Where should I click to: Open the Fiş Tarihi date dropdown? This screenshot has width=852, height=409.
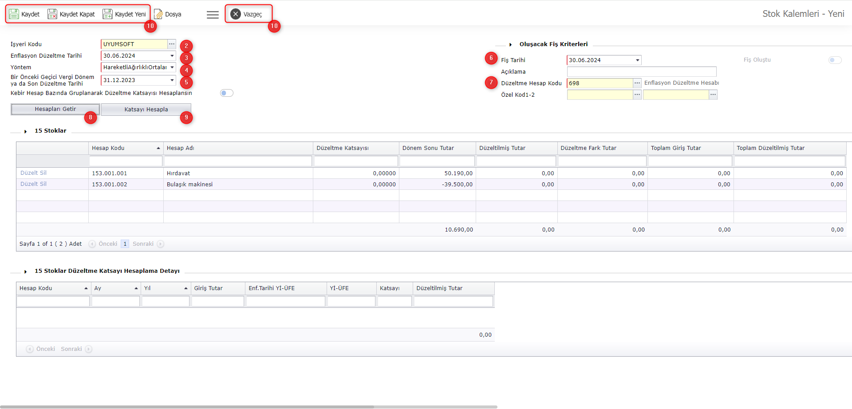coord(638,60)
